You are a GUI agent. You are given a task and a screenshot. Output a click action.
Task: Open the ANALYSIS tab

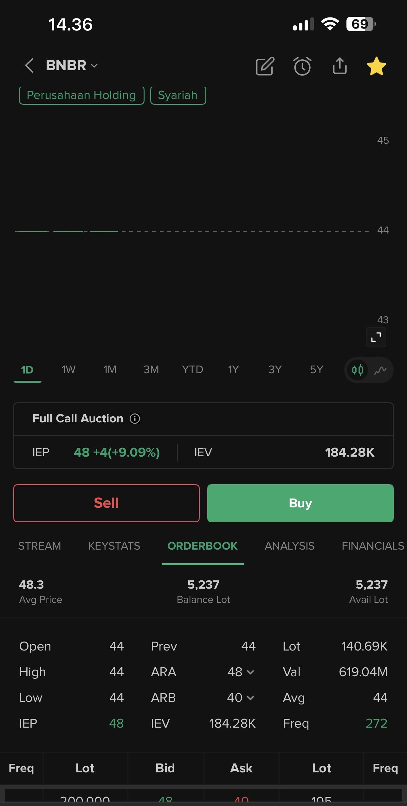289,546
